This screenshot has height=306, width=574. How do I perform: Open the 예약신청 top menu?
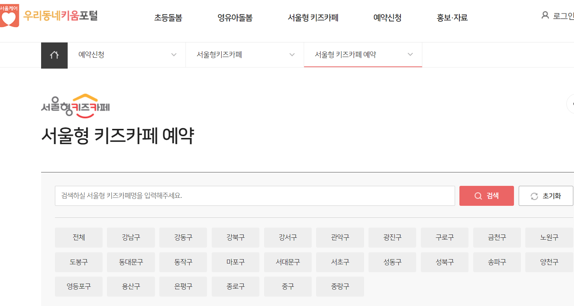[x=387, y=17]
